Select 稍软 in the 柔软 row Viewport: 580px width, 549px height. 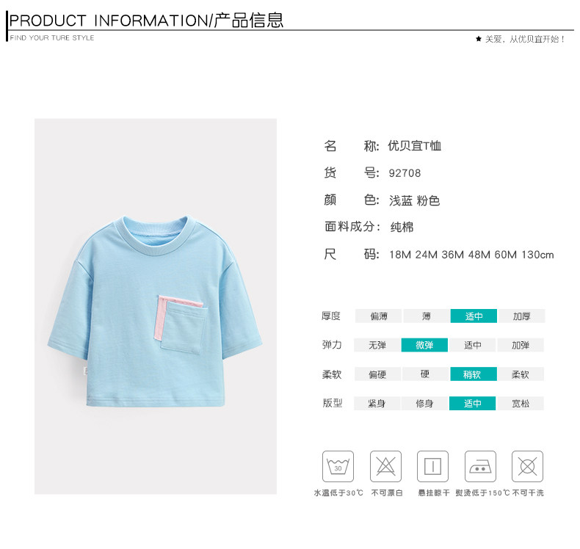(473, 374)
